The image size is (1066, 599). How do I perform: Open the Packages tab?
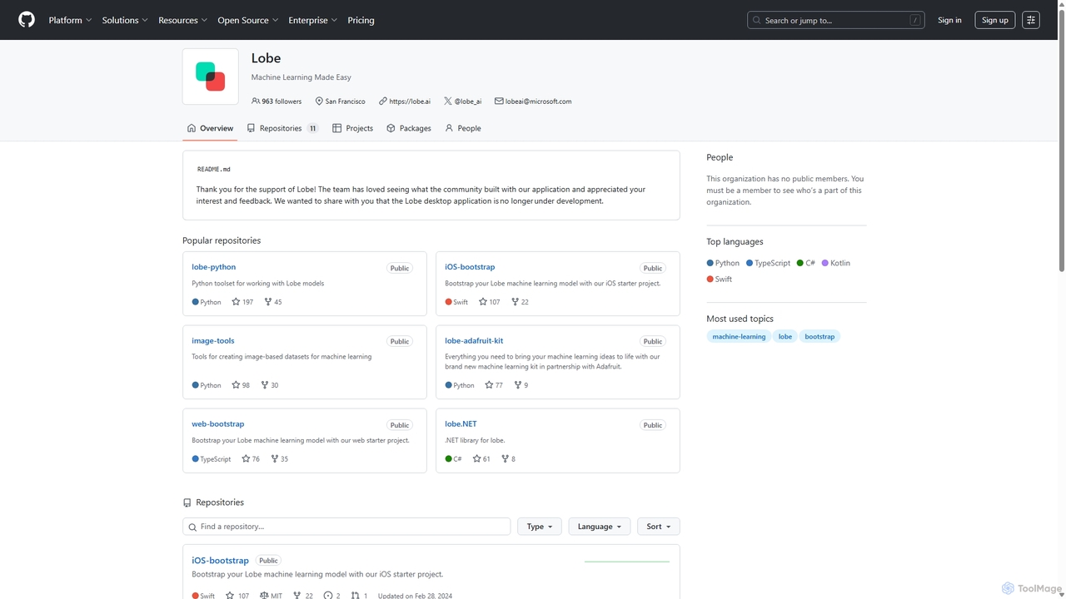[409, 128]
